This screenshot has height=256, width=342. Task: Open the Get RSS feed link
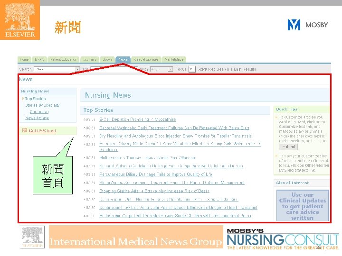(x=42, y=131)
